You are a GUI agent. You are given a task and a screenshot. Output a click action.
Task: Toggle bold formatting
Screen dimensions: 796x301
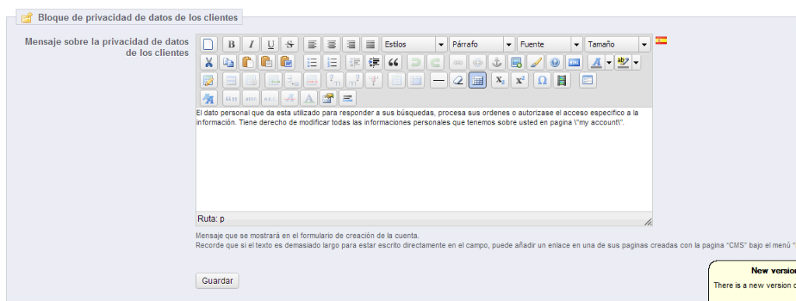coord(232,44)
